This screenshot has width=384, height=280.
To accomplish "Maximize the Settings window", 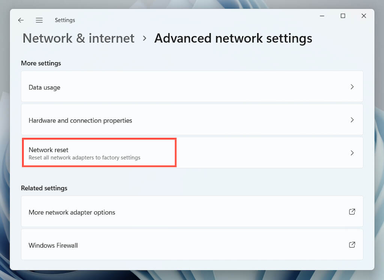I will 343,16.
